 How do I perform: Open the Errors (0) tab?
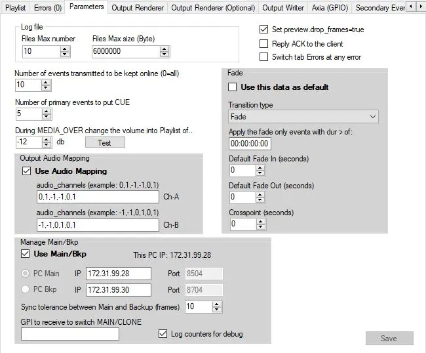(x=47, y=8)
